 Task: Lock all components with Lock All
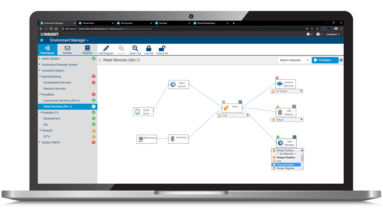149,50
